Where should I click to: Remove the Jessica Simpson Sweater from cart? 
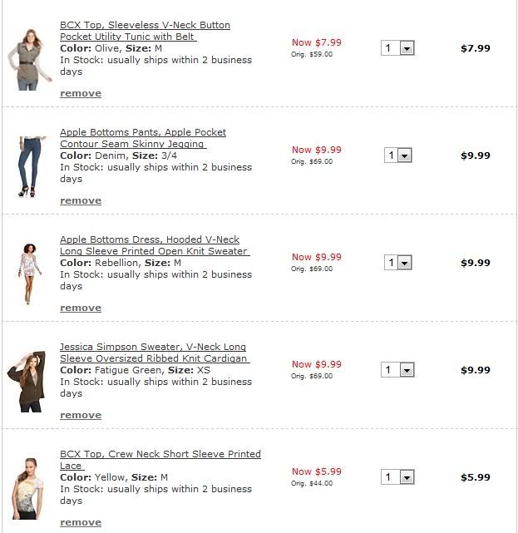81,415
